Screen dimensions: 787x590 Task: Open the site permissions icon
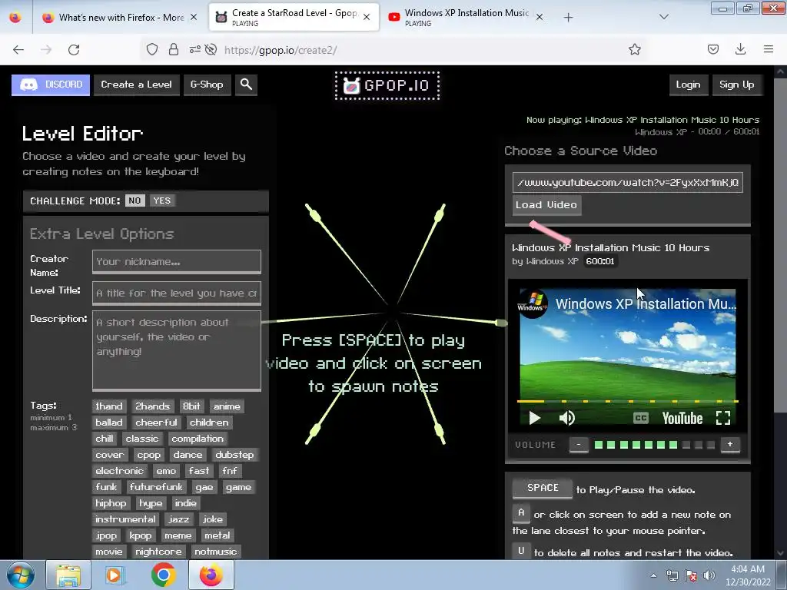[194, 49]
